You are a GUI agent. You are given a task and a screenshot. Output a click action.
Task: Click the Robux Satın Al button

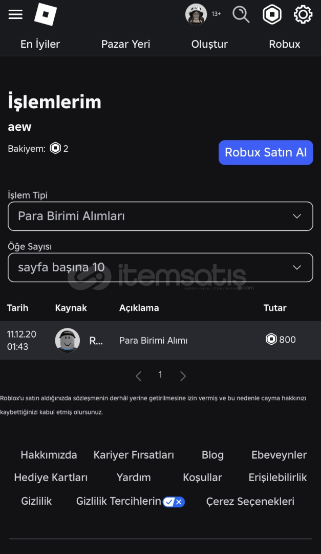pyautogui.click(x=266, y=152)
